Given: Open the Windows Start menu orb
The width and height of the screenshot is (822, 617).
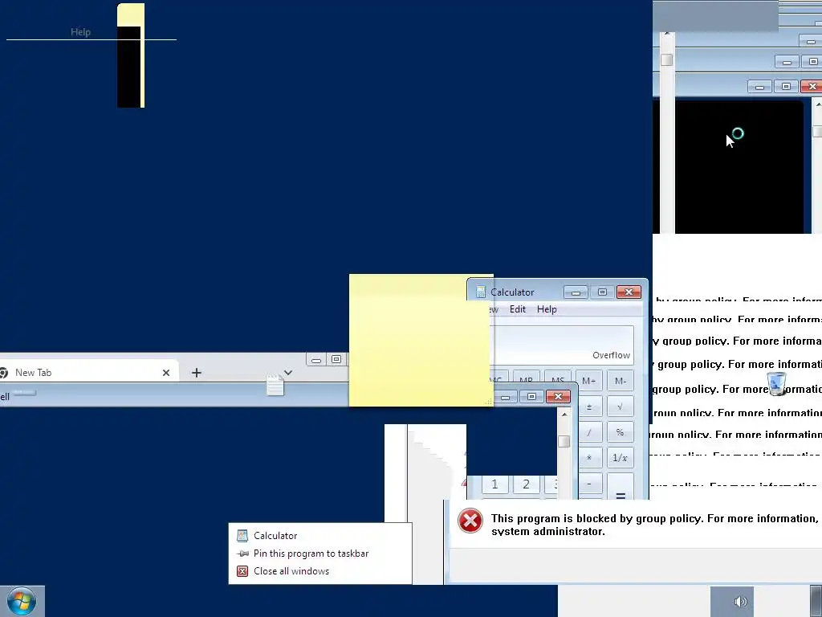Looking at the screenshot, I should click(x=22, y=601).
